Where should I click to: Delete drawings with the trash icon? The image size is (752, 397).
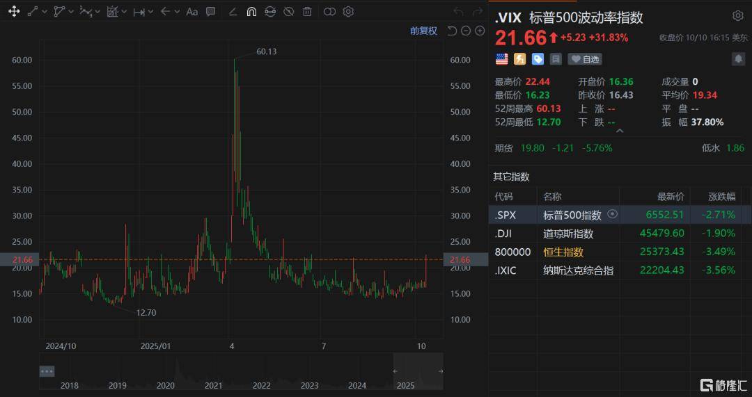click(x=307, y=12)
